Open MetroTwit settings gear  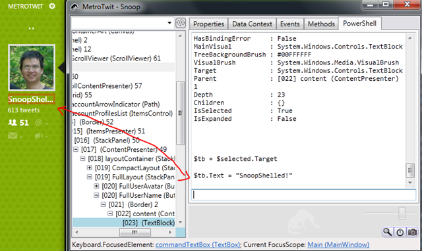click(52, 6)
